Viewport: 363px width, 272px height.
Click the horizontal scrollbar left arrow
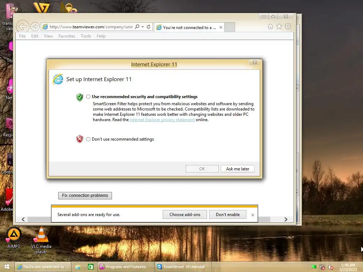point(23,219)
